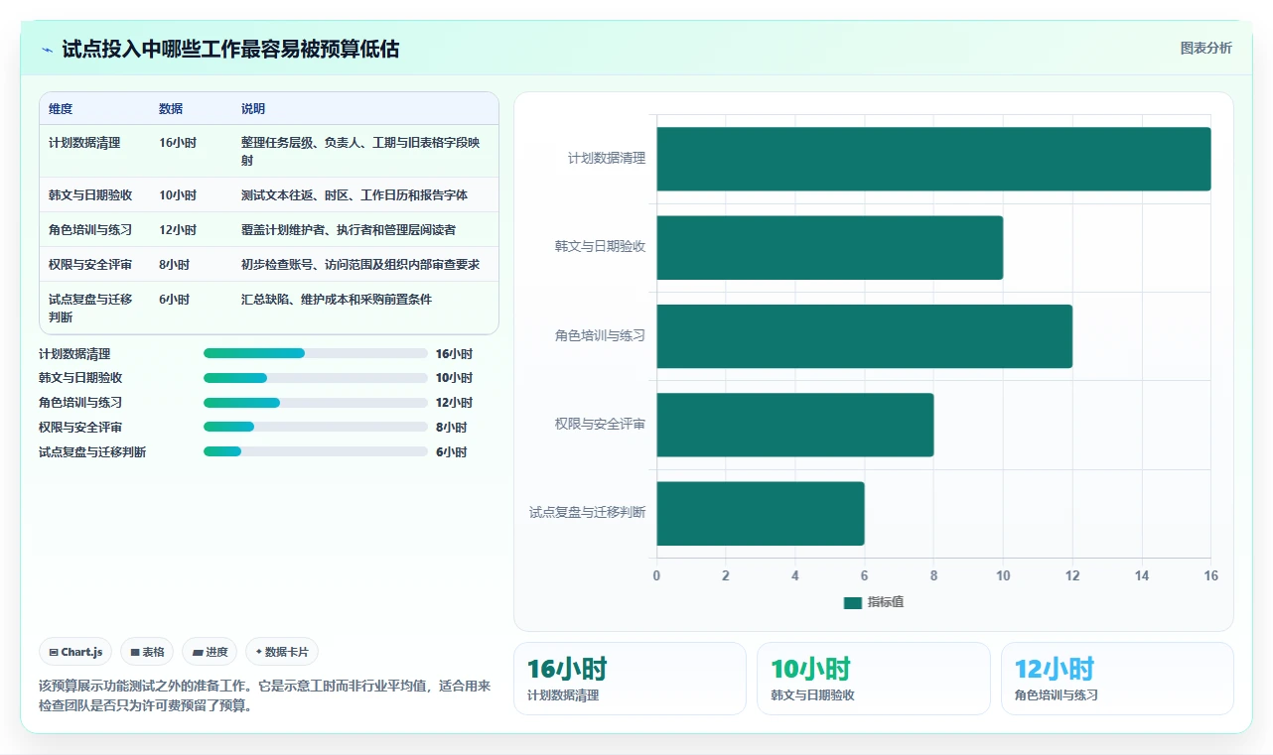Click the x-axis tick label 14

[1142, 576]
